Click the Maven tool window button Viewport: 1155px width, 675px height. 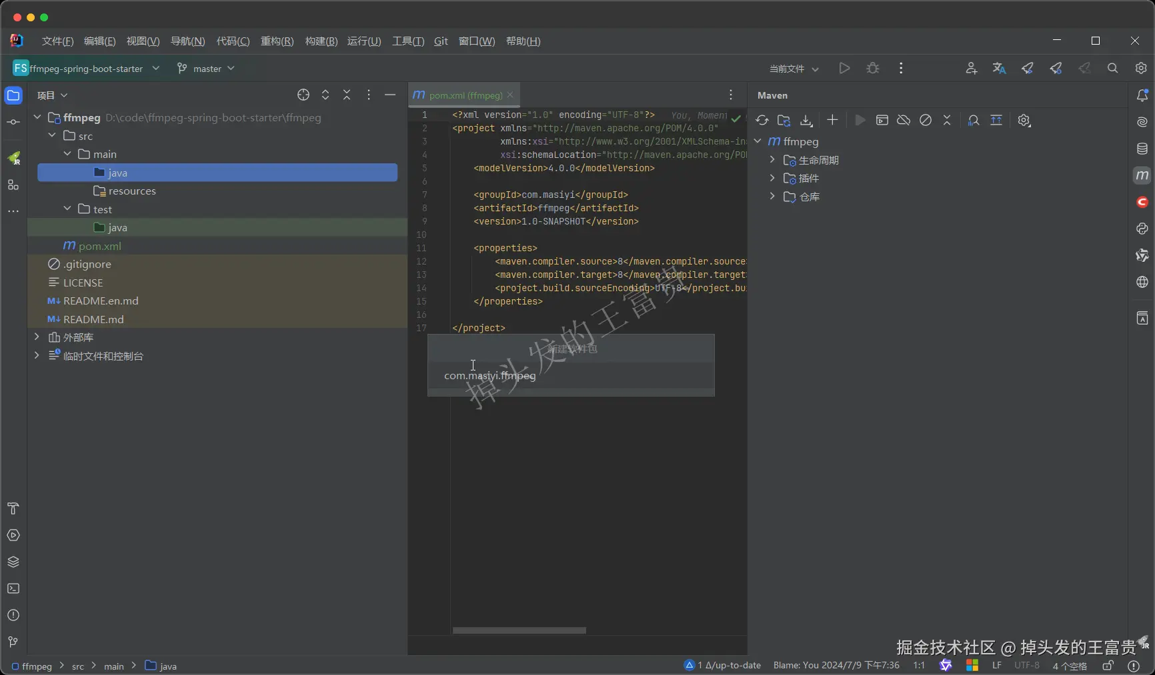pos(1142,175)
